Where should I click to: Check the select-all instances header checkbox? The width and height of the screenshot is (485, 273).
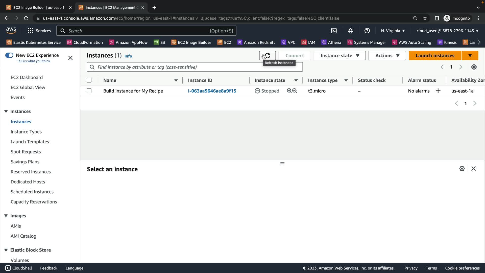click(89, 80)
